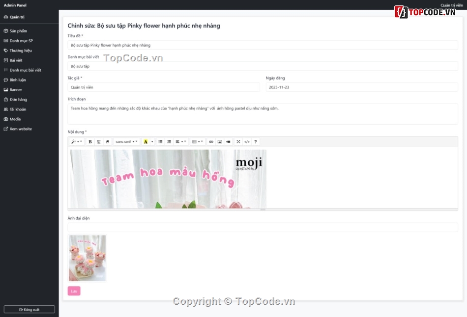Click the eraser remove-formatting icon
The image size is (467, 317).
(x=108, y=142)
